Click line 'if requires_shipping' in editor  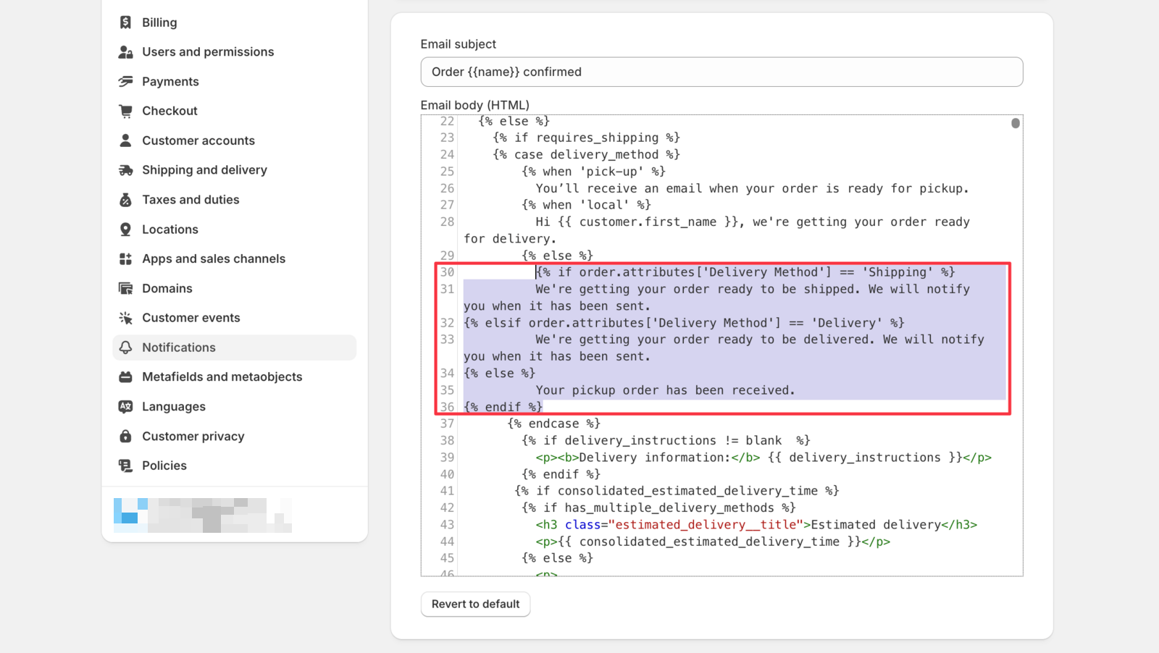point(587,138)
